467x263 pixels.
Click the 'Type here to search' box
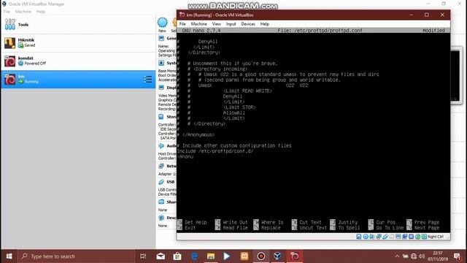(x=76, y=256)
